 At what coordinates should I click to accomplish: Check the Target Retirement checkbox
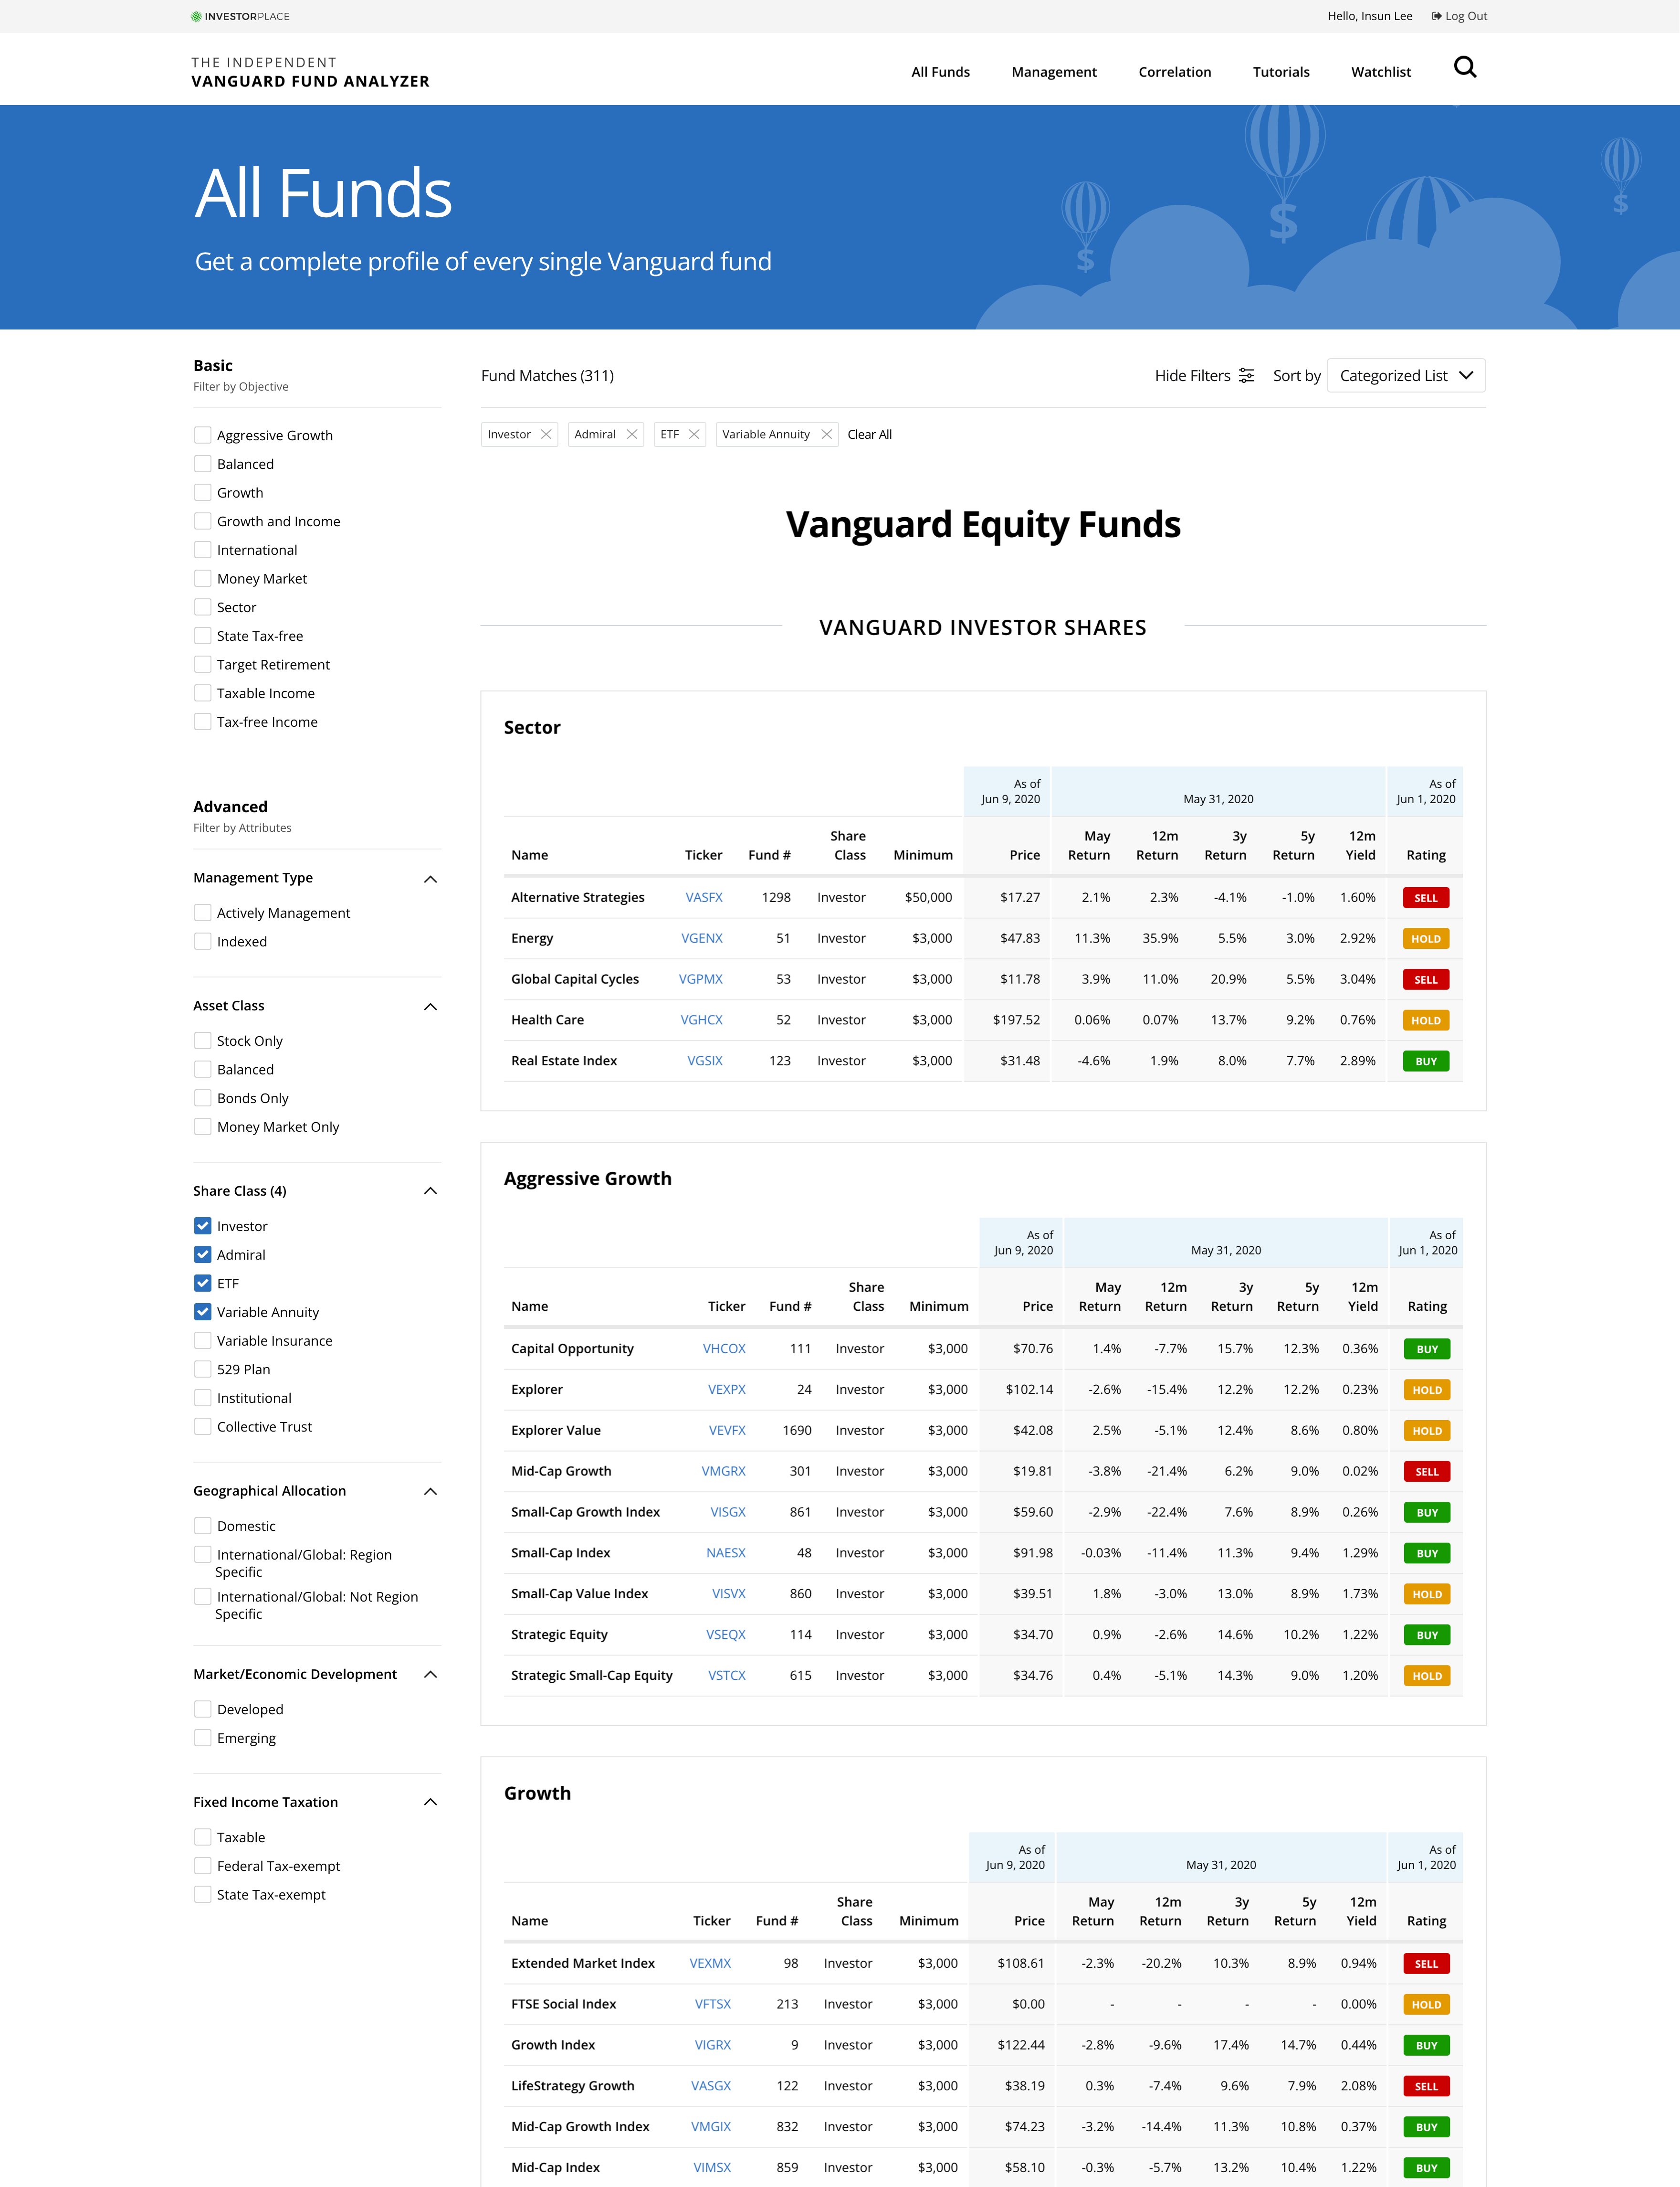click(203, 664)
